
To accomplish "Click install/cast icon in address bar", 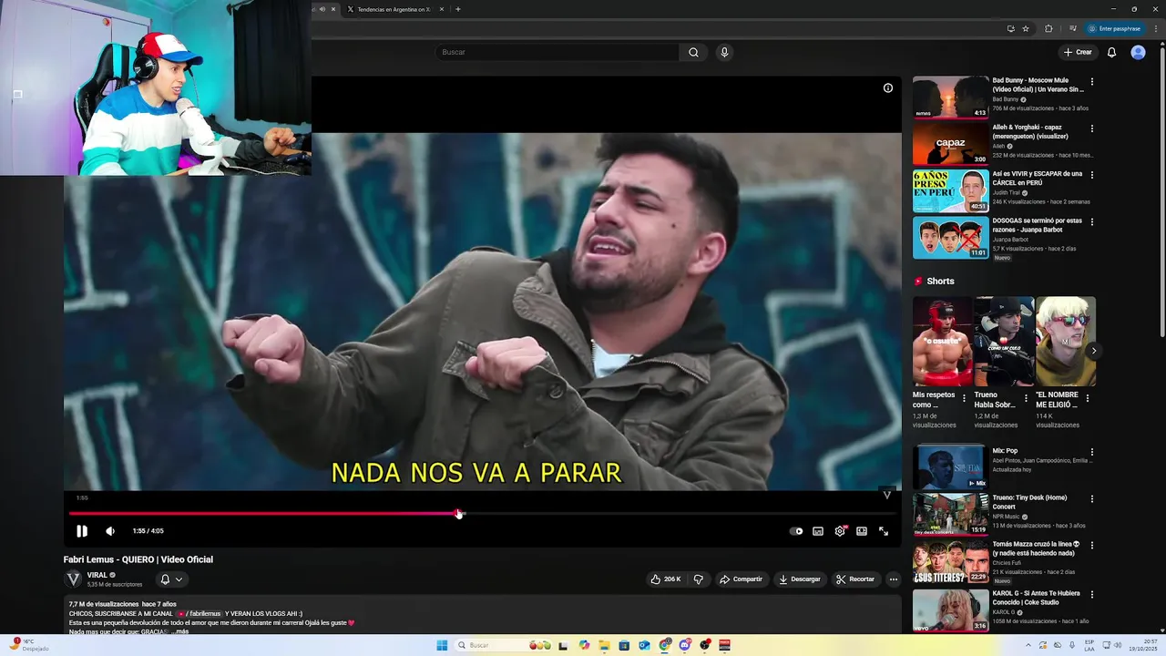I will click(1010, 28).
